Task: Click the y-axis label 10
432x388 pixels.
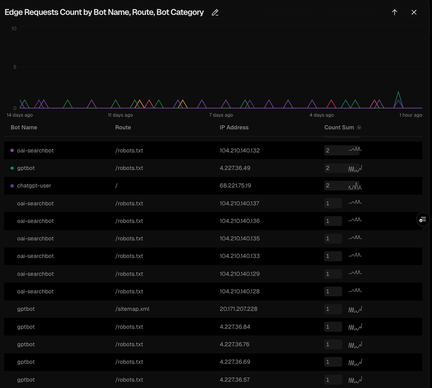Action: click(x=14, y=29)
